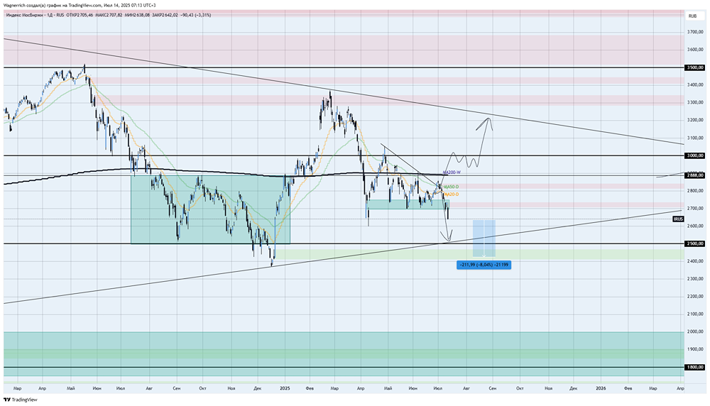Screen dimensions: 710x406
Task: Click the 3 500,00 horizontal line price tag
Action: tap(695, 67)
